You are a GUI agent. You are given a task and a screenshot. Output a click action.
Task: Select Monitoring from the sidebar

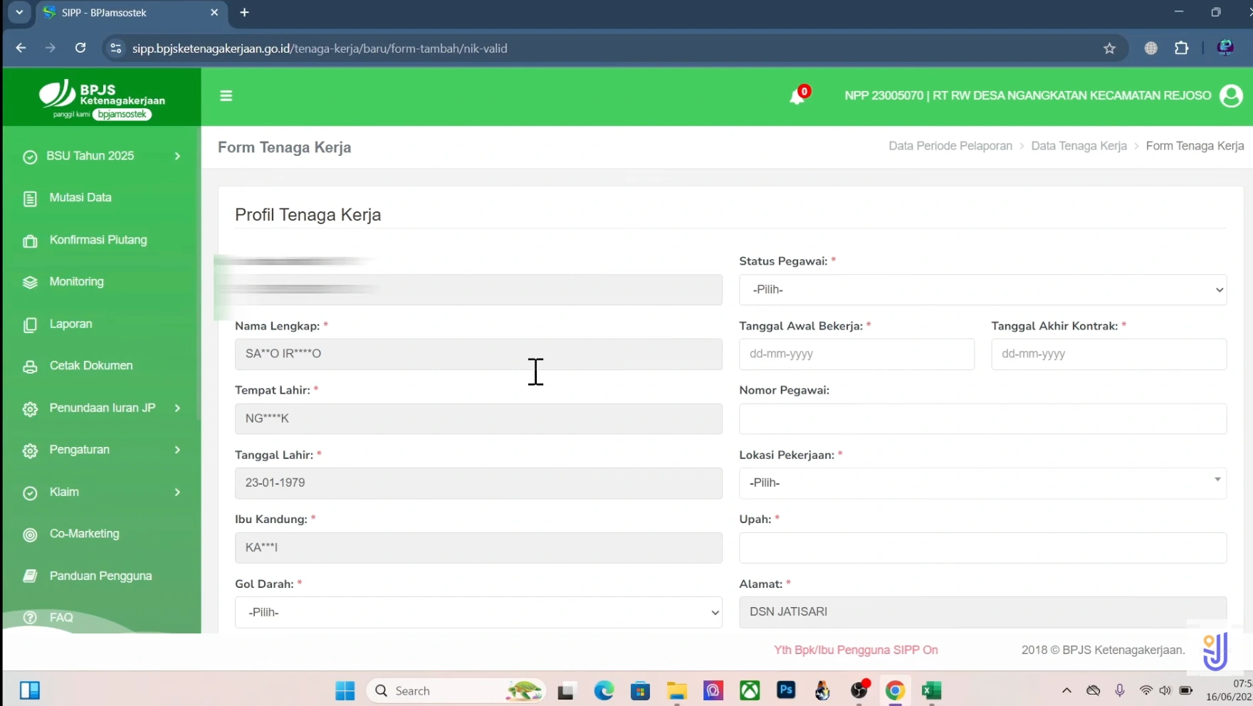(x=75, y=282)
